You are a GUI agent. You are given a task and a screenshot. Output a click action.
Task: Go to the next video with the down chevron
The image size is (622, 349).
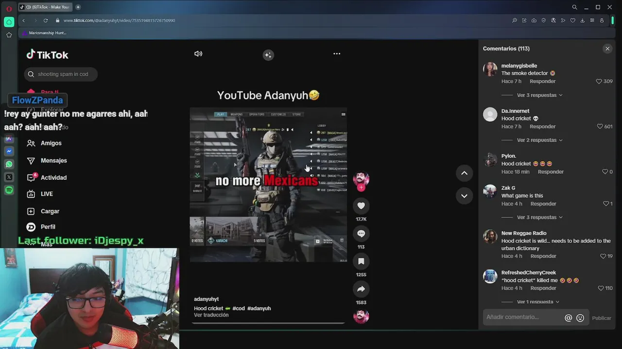pyautogui.click(x=464, y=196)
